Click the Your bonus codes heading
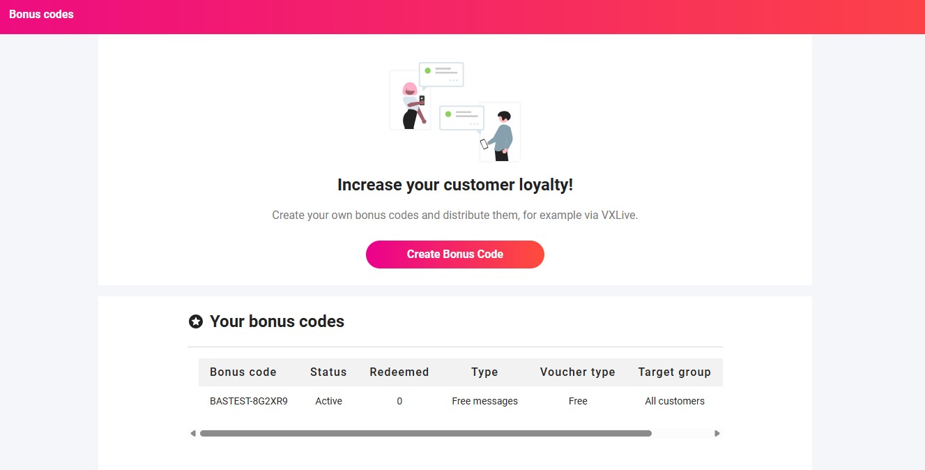This screenshot has height=470, width=925. point(277,321)
